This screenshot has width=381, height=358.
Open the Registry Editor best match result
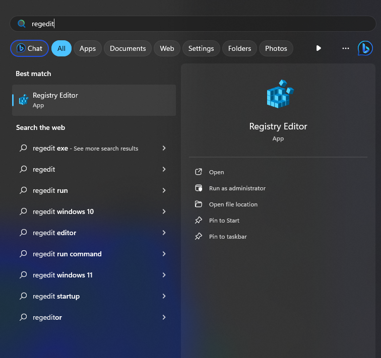click(94, 100)
